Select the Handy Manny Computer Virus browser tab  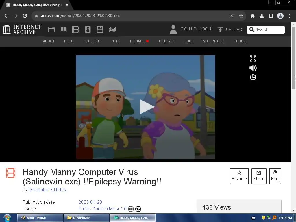(x=37, y=5)
